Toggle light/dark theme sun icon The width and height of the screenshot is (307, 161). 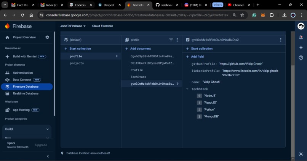click(x=301, y=154)
